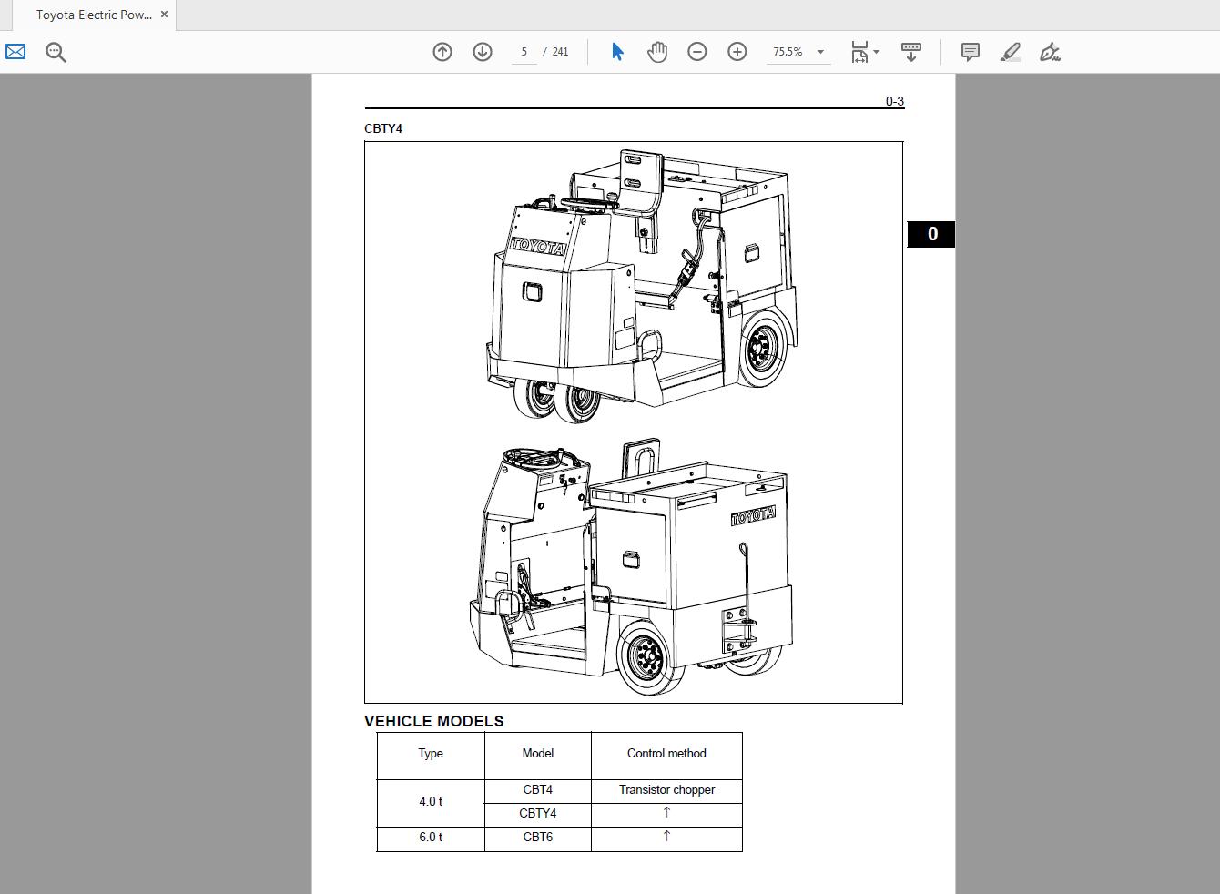The height and width of the screenshot is (894, 1220).
Task: Open the Add Sticky Note comment tool
Action: pyautogui.click(x=970, y=52)
